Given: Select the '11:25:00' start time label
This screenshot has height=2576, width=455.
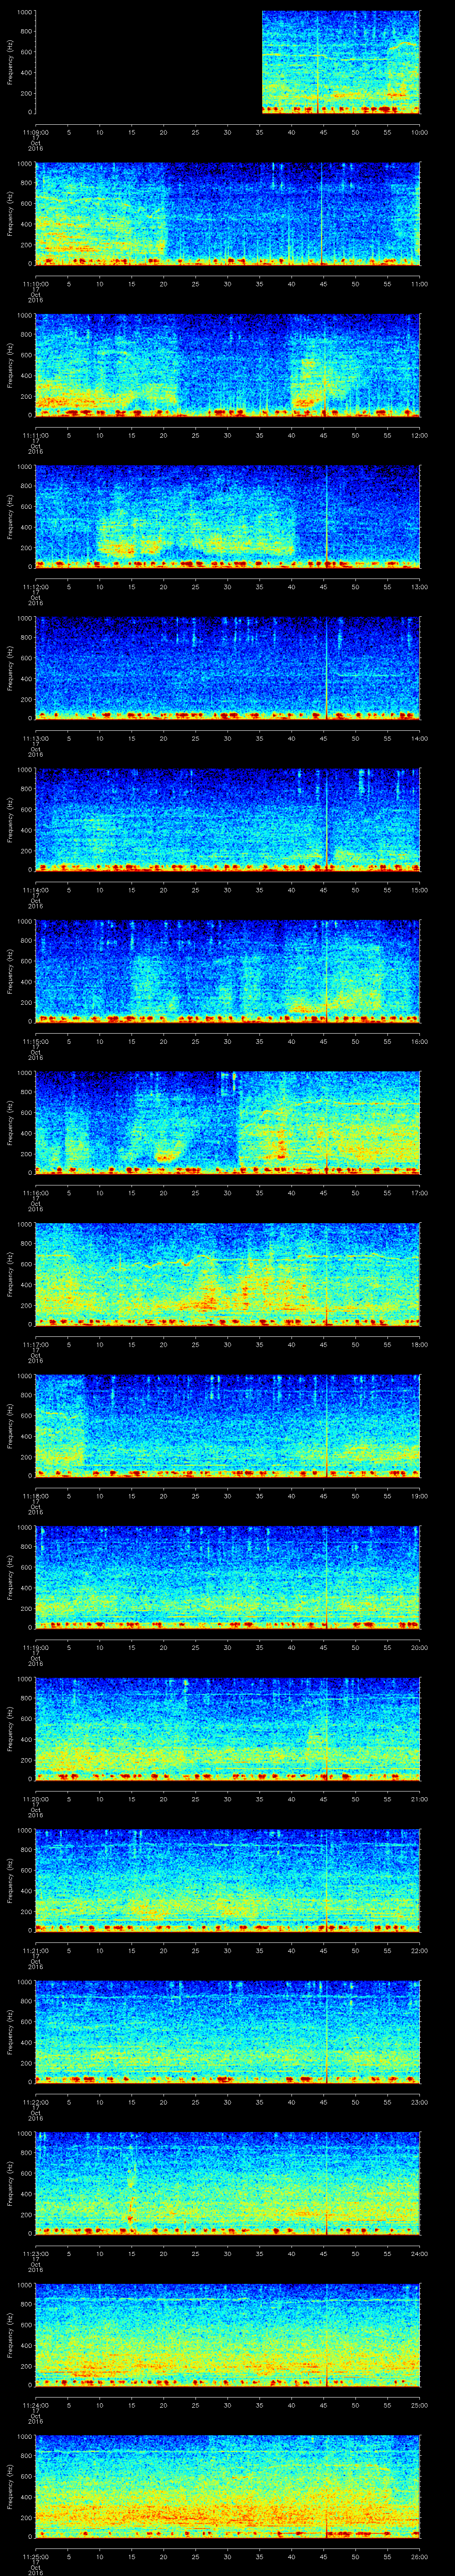Looking at the screenshot, I should pos(36,2556).
